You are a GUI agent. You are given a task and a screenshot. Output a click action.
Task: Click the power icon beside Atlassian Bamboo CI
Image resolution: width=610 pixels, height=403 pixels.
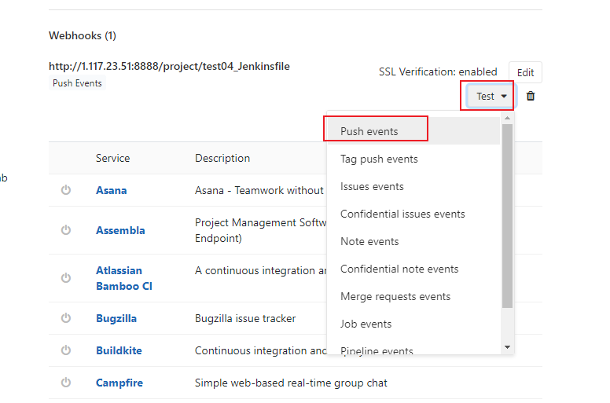pos(66,278)
